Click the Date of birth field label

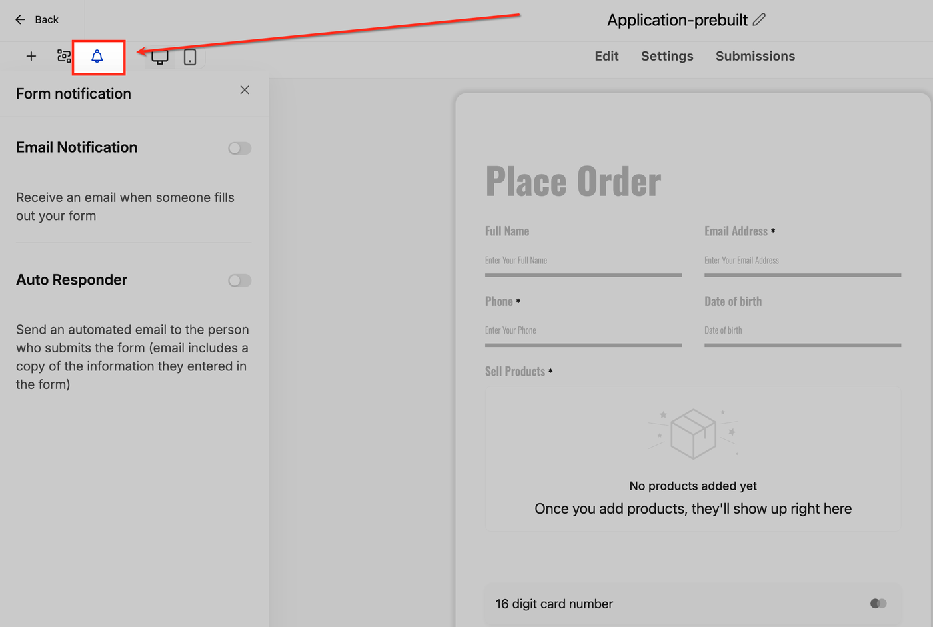[x=733, y=301]
